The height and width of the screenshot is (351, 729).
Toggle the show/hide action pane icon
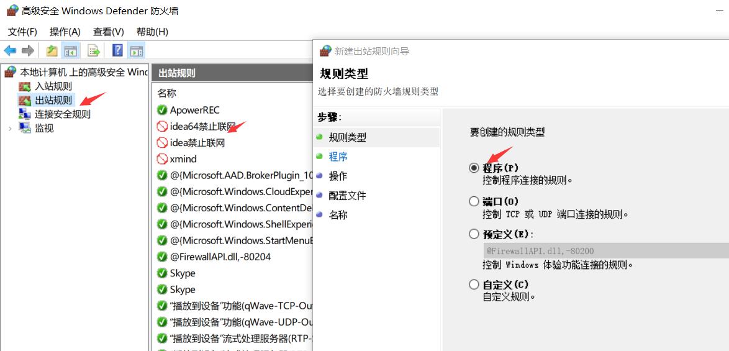(136, 51)
